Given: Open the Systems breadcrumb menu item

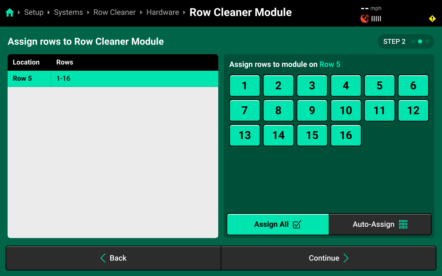Looking at the screenshot, I should (x=68, y=12).
